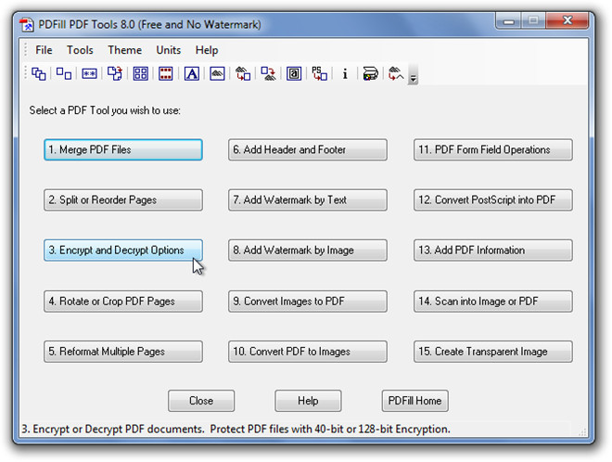Click the Transparent Image toolbar icon
Image resolution: width=612 pixels, height=462 pixels.
tap(396, 73)
